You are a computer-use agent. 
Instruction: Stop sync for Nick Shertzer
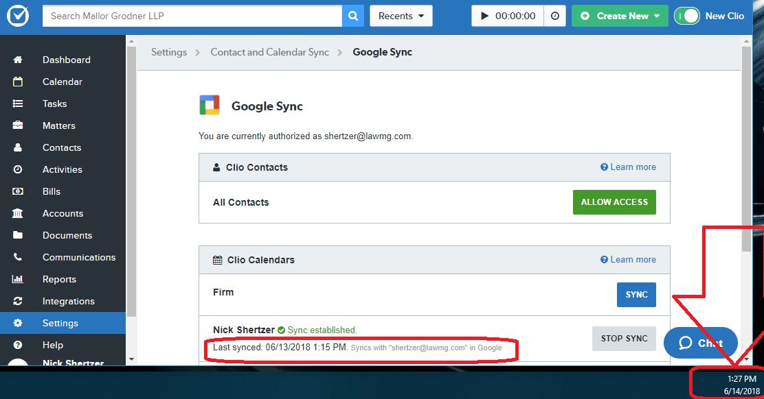pos(624,339)
